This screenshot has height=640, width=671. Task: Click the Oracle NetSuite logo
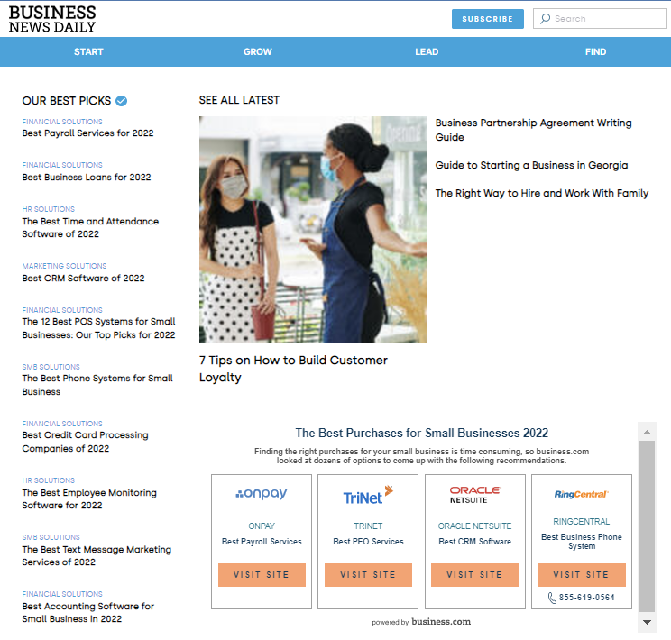474,495
